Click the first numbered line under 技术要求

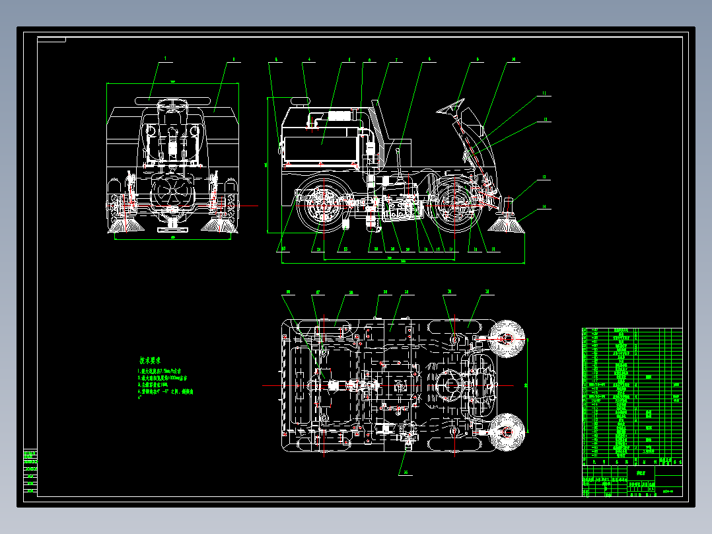(x=160, y=372)
